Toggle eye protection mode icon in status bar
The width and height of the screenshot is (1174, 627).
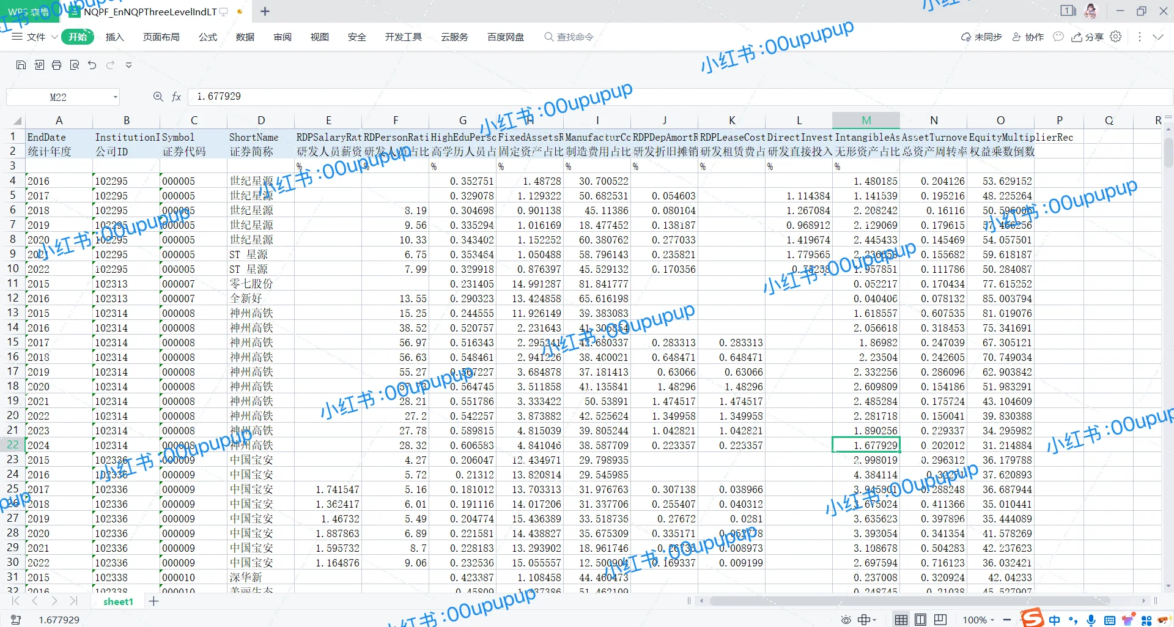846,620
